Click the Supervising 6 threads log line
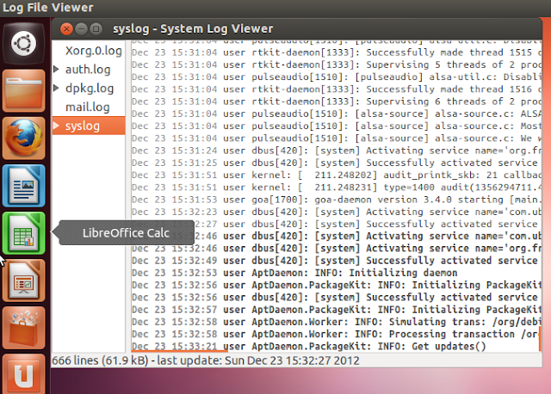Viewport: 551px width, 394px height. pyautogui.click(x=336, y=102)
